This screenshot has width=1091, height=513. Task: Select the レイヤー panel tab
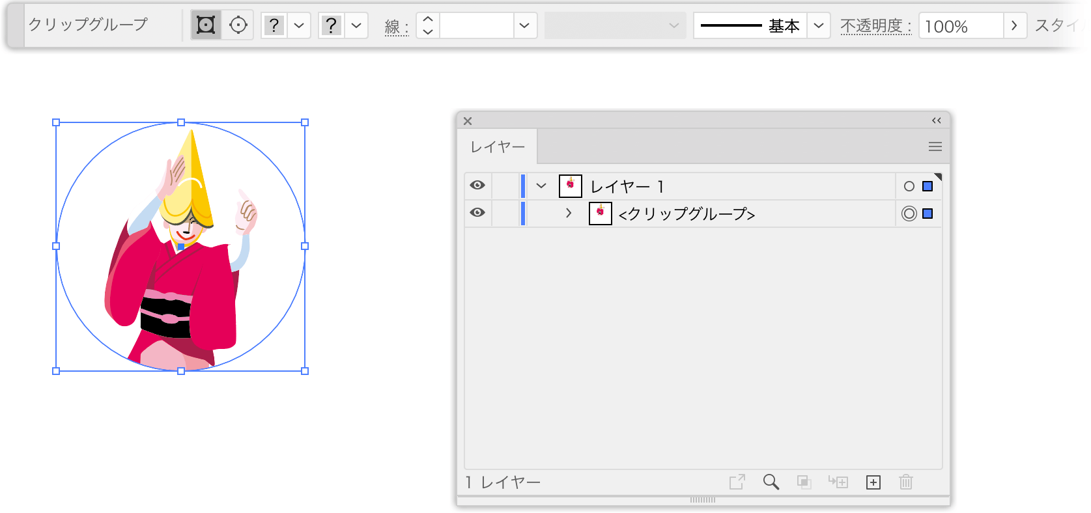coord(498,147)
